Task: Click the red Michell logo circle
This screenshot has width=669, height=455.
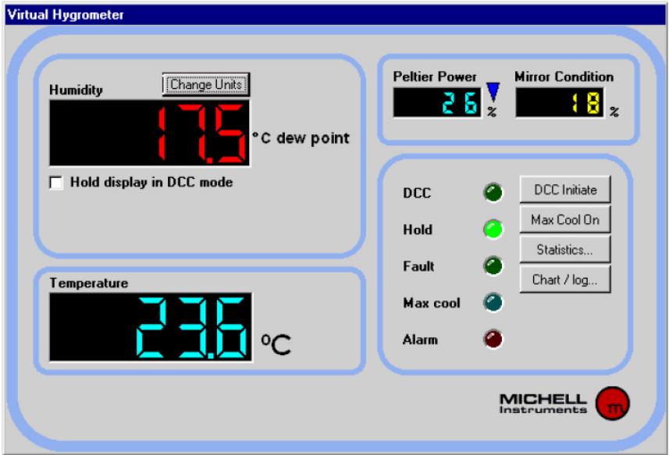Action: pyautogui.click(x=612, y=403)
